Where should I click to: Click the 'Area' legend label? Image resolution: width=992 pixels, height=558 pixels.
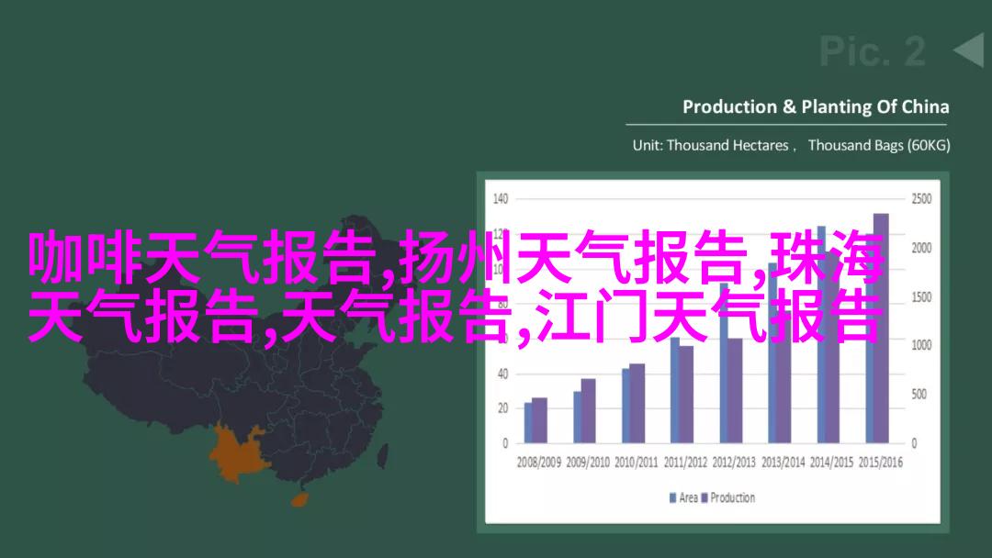[688, 498]
